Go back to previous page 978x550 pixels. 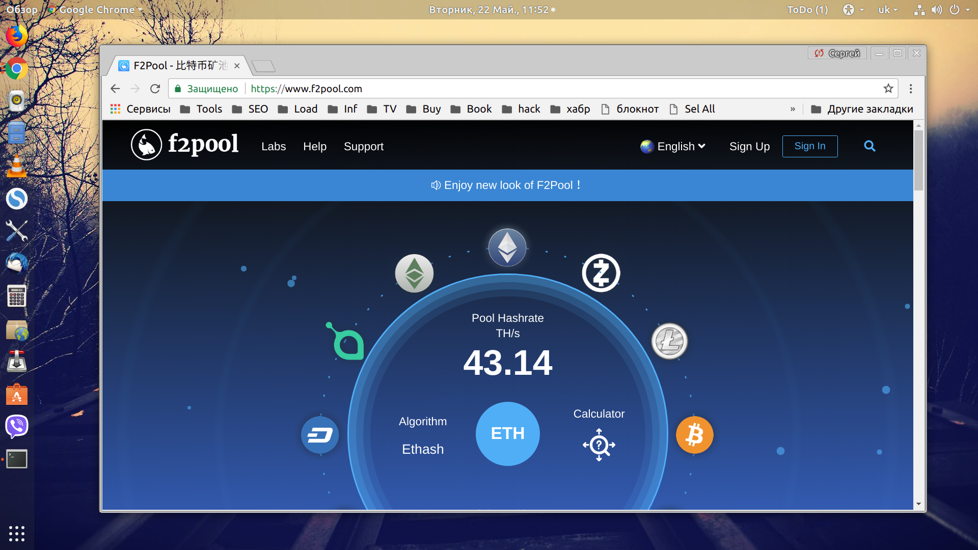(x=115, y=89)
